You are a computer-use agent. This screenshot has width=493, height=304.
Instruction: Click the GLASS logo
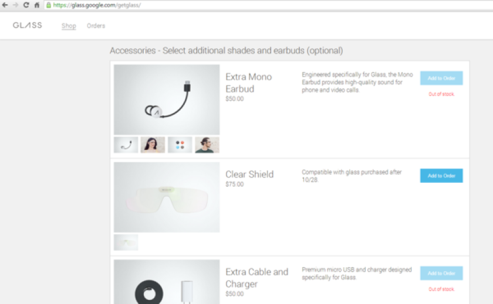pyautogui.click(x=28, y=25)
